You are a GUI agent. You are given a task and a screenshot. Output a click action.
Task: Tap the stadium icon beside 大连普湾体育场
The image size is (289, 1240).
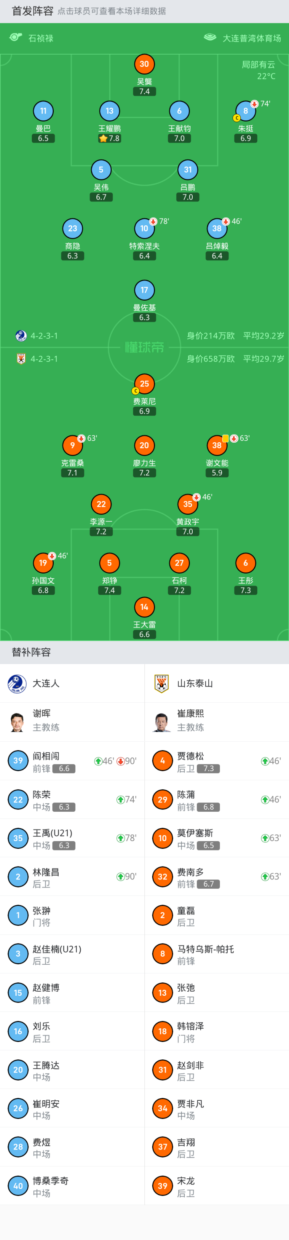(210, 37)
